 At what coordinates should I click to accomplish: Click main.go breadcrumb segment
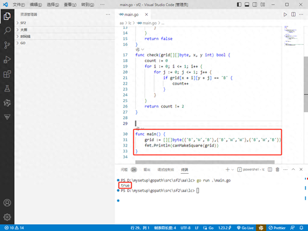click(149, 23)
